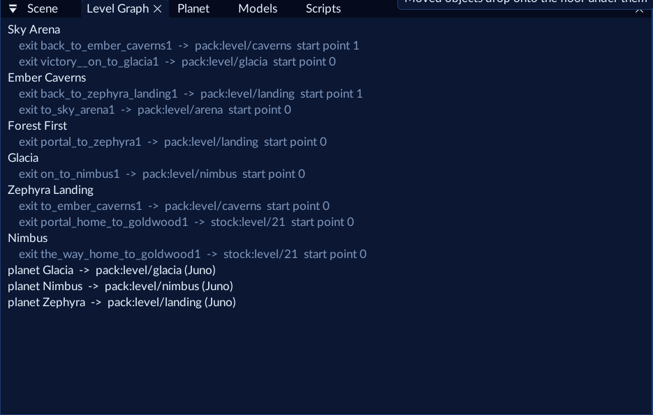Click exit the_way_home_to_goldwood1 row
The width and height of the screenshot is (653, 415).
pyautogui.click(x=192, y=254)
